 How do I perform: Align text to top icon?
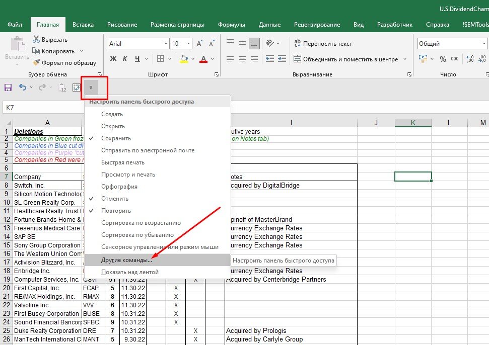(230, 42)
